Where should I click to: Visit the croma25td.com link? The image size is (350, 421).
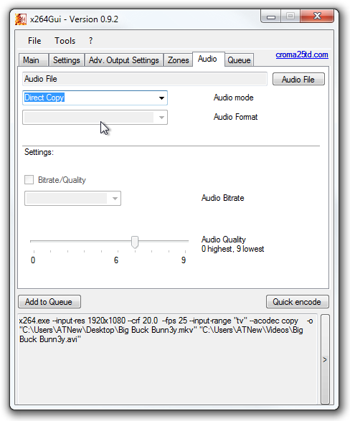pos(302,55)
